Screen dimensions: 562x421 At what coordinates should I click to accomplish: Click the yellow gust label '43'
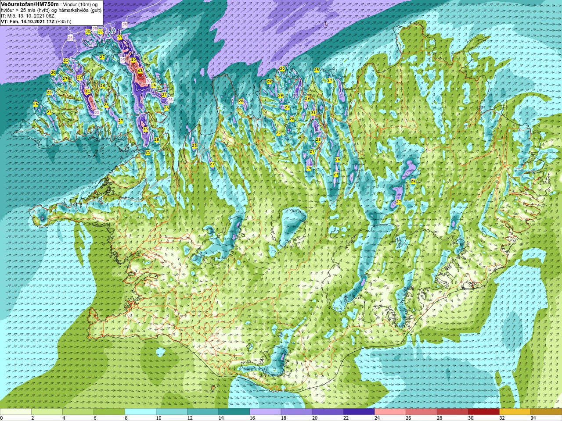pos(140,71)
